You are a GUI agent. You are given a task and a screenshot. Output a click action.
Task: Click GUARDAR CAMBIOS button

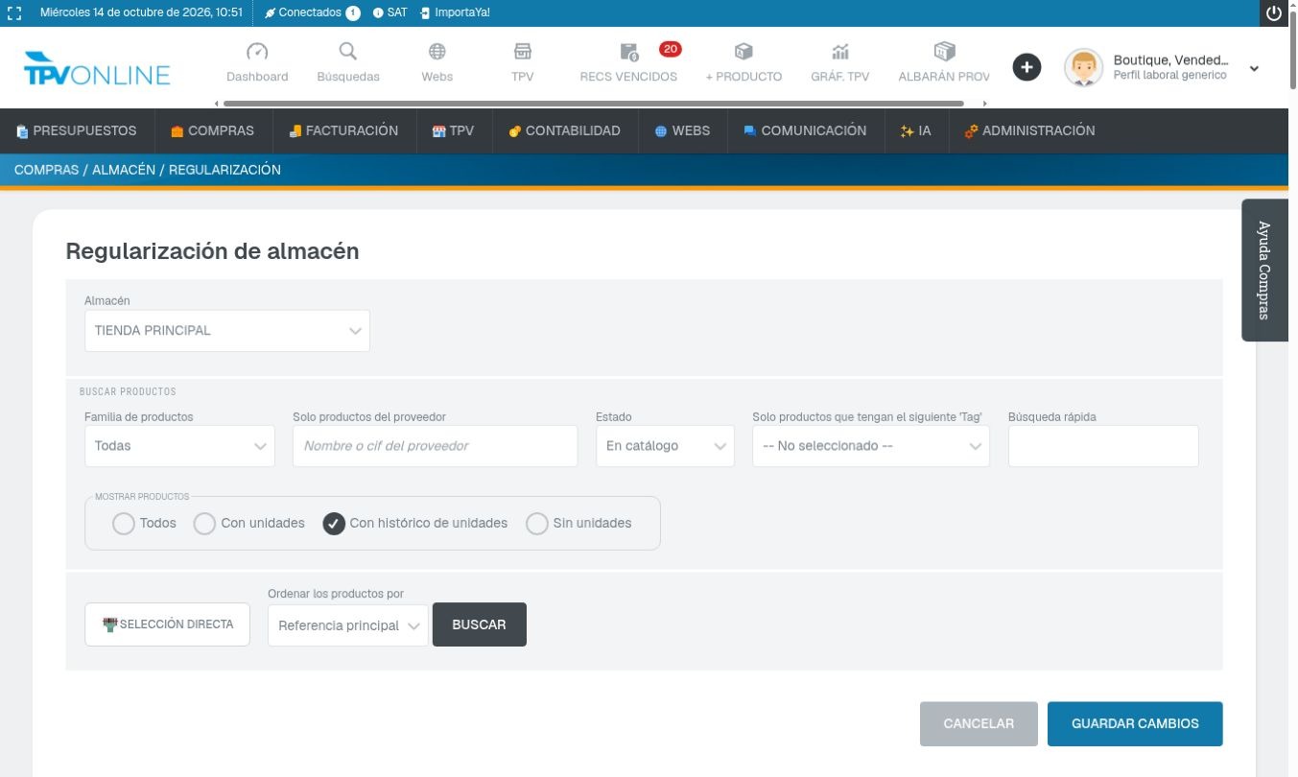[x=1135, y=724]
